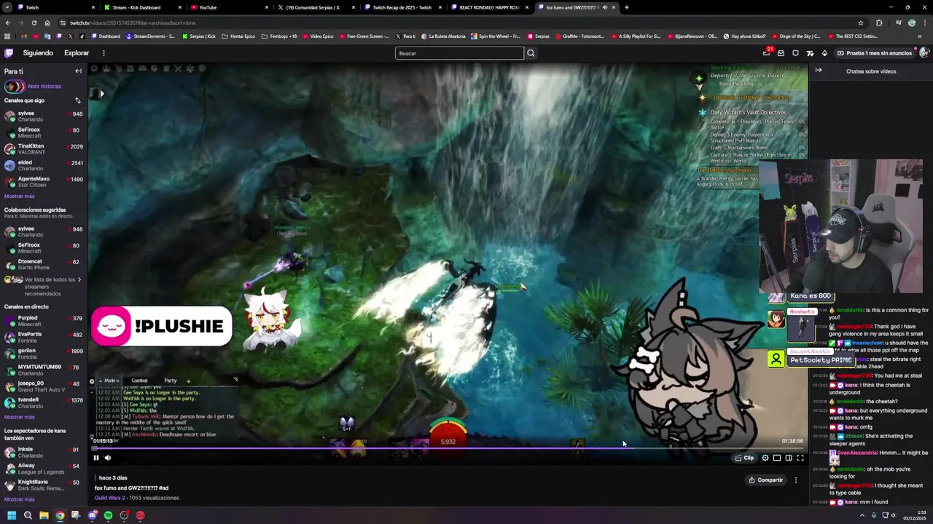Create a Clip from the video
This screenshot has height=524, width=933.
point(744,458)
